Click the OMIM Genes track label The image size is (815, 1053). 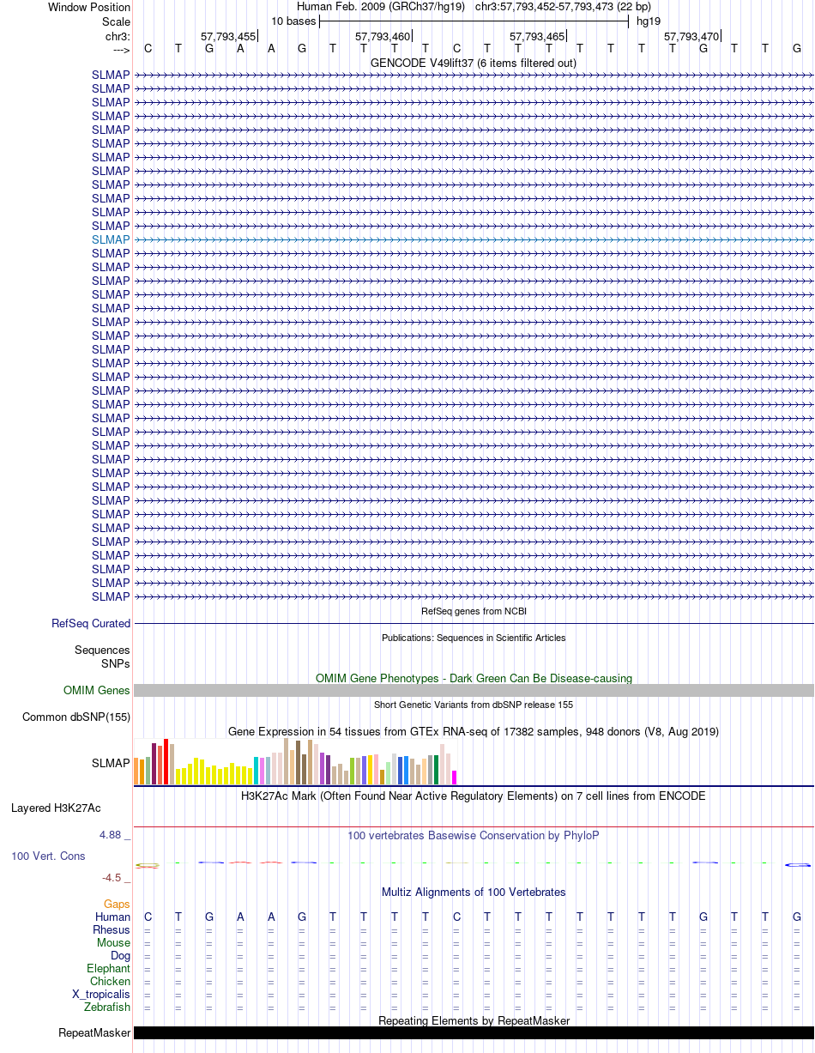[x=97, y=691]
